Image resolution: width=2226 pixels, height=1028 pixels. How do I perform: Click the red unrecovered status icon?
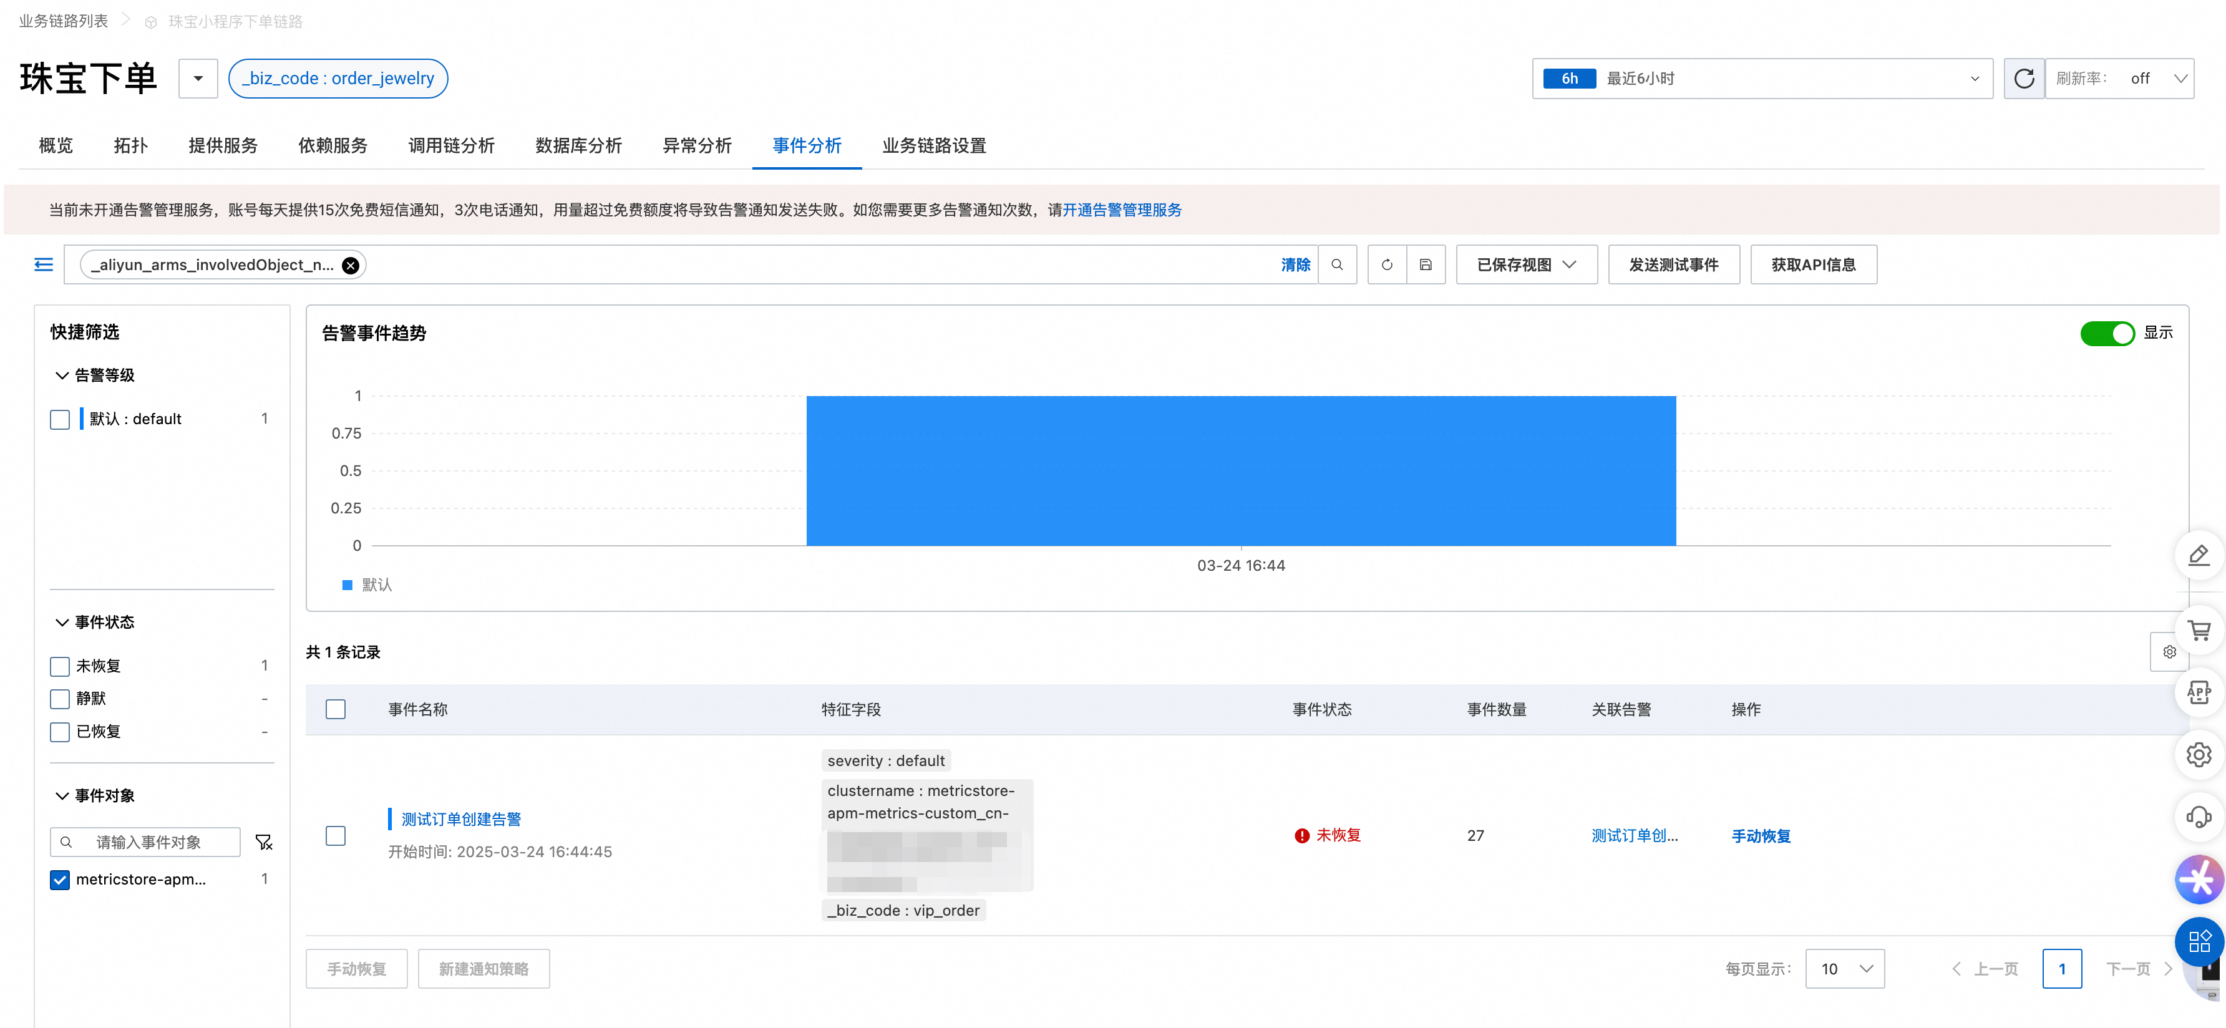pyautogui.click(x=1301, y=835)
